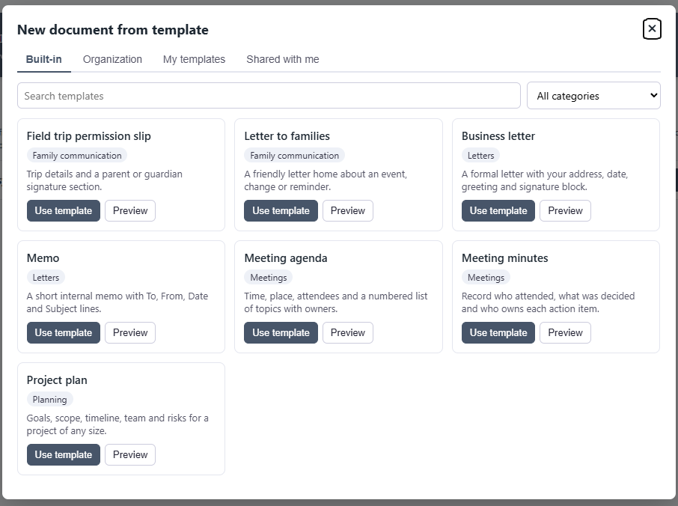Image resolution: width=678 pixels, height=506 pixels.
Task: Use the Meeting minutes template
Action: (498, 332)
